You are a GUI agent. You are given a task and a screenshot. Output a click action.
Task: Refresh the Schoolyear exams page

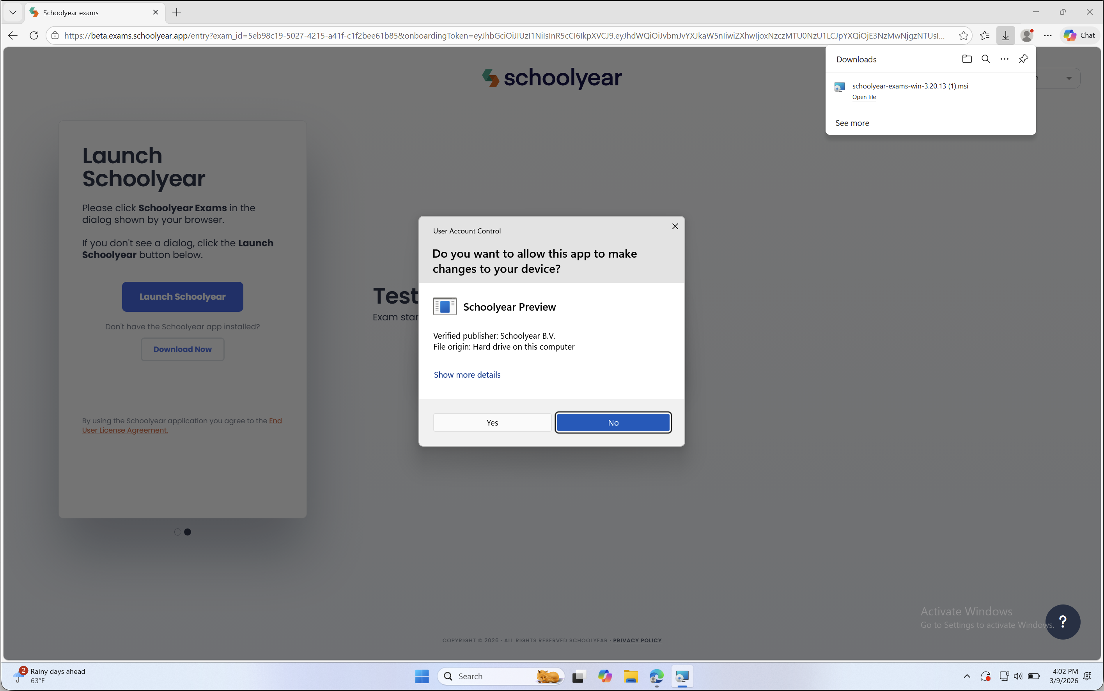(x=34, y=35)
